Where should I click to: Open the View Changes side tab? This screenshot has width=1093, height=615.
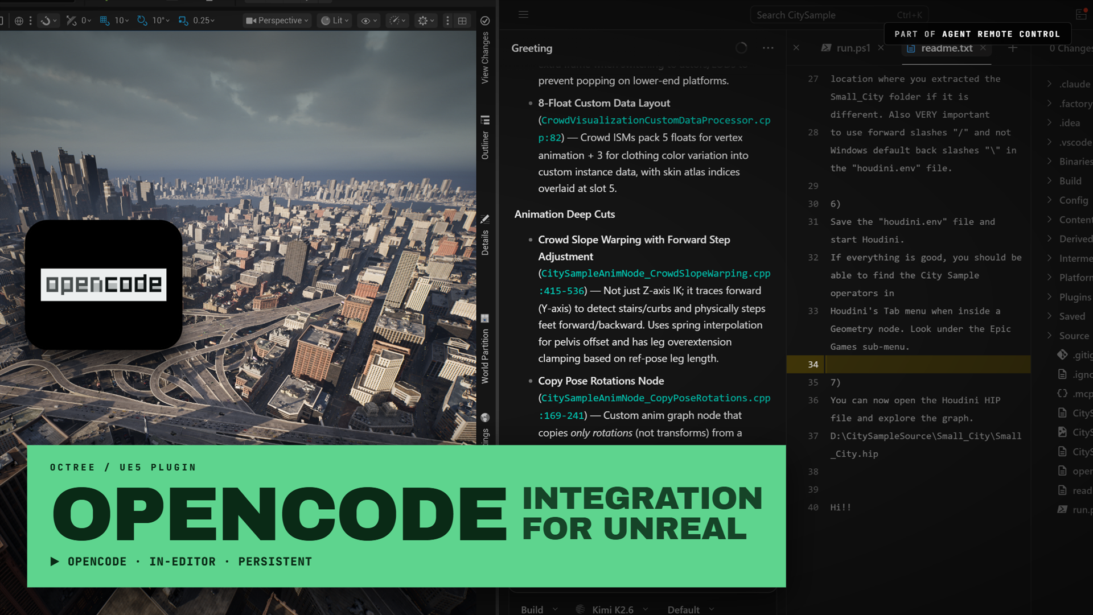coord(485,58)
